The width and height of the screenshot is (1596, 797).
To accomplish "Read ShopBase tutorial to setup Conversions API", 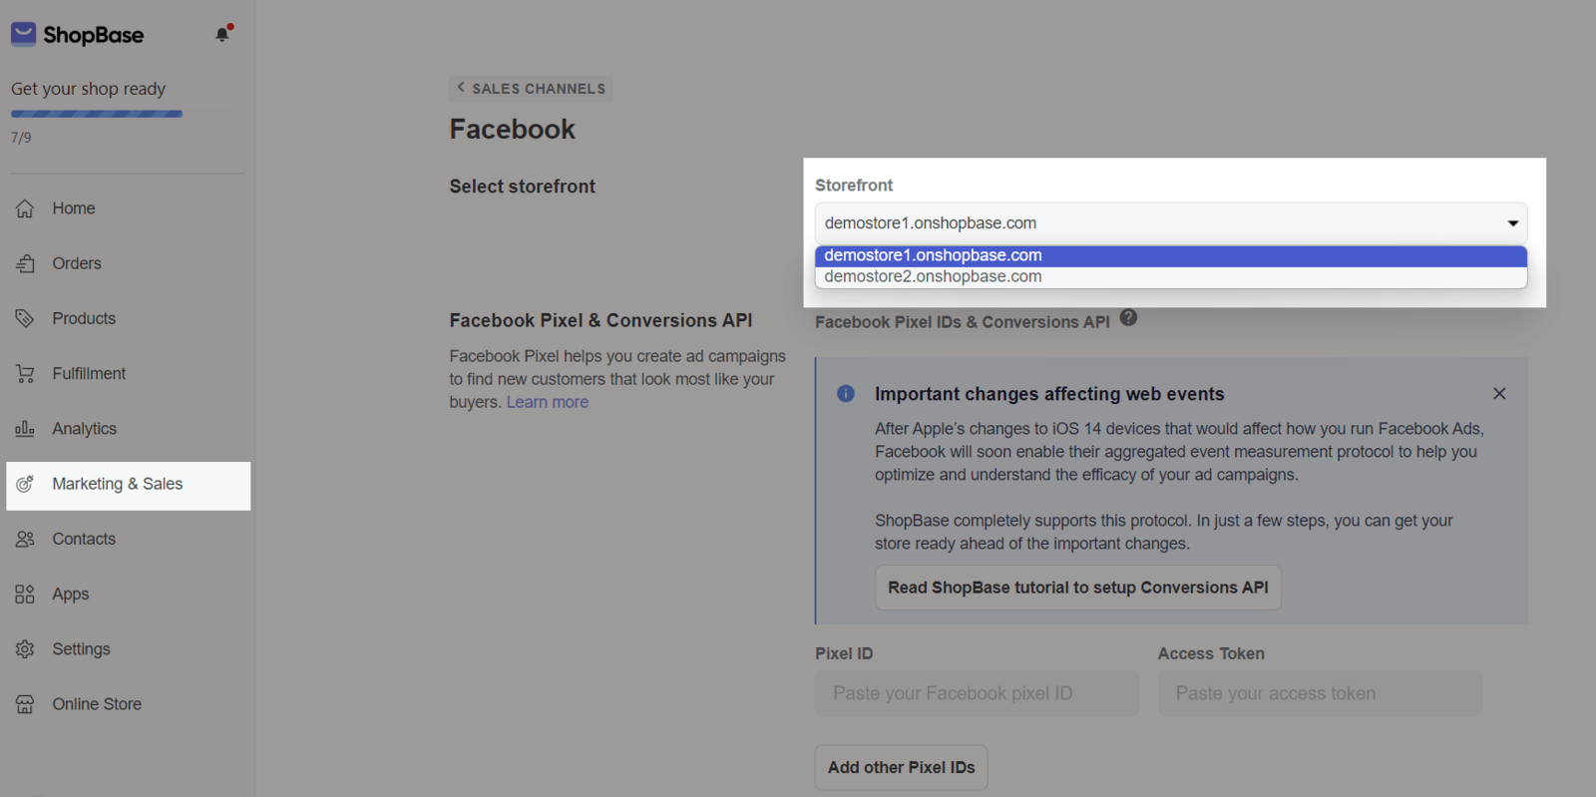I will pyautogui.click(x=1078, y=588).
